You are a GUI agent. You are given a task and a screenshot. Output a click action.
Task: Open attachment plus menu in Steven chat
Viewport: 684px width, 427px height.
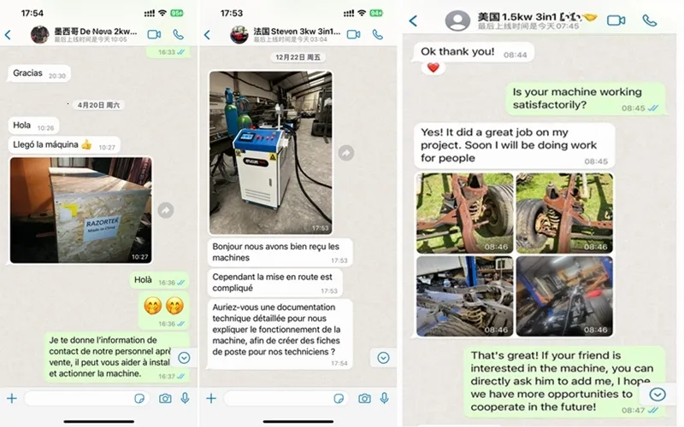click(211, 398)
